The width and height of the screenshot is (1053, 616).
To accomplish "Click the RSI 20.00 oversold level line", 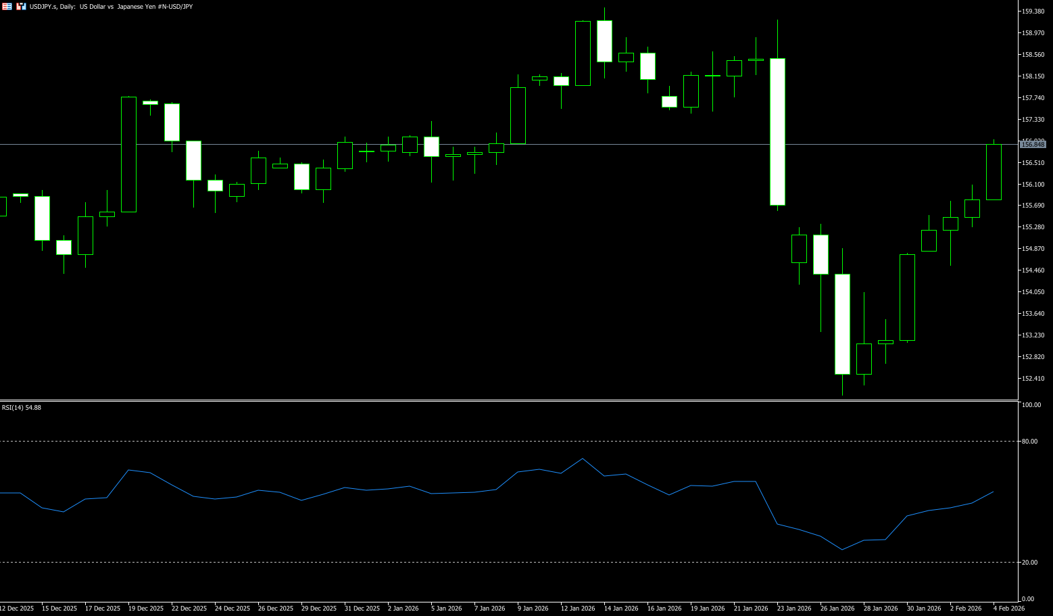I will [507, 563].
